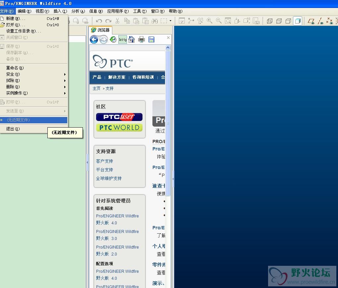
Task: Click the browser refresh icon
Action: pos(113,39)
